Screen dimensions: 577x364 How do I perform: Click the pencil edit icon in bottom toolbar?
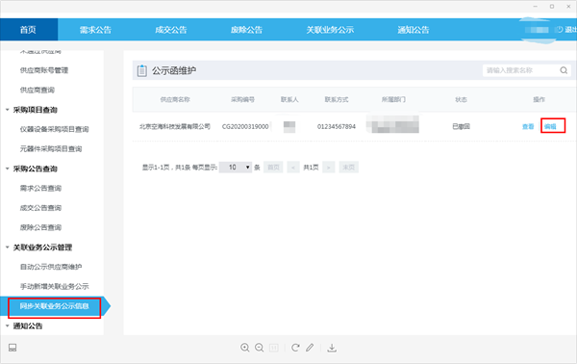coord(310,348)
